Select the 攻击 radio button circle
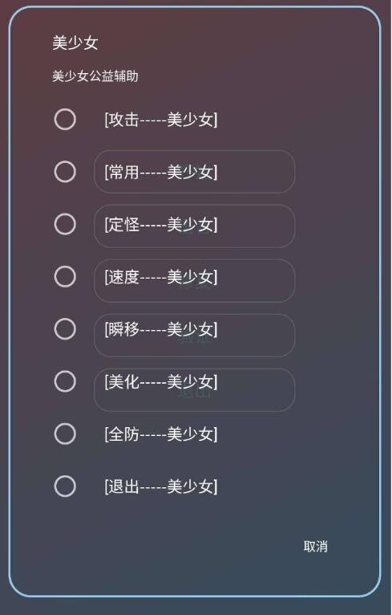 [x=65, y=120]
